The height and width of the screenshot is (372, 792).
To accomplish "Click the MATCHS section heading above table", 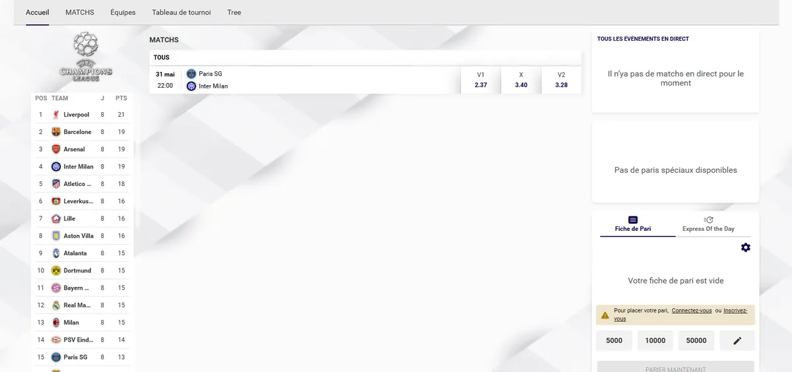I will pyautogui.click(x=164, y=40).
